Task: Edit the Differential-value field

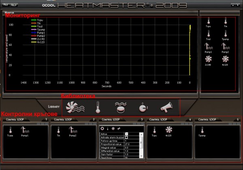Action: click(132, 151)
